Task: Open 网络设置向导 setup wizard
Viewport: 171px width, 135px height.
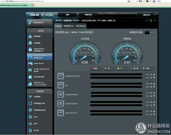Action: click(40, 22)
